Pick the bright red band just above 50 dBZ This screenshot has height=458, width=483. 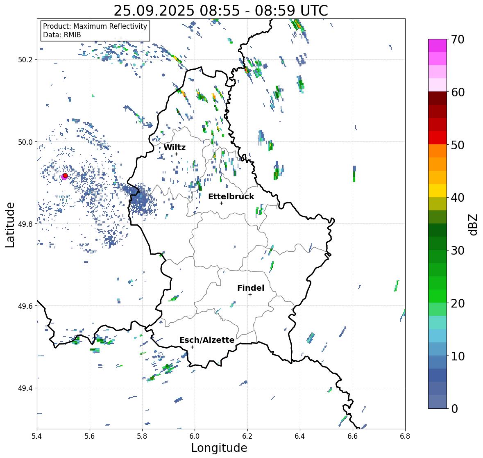click(x=438, y=138)
